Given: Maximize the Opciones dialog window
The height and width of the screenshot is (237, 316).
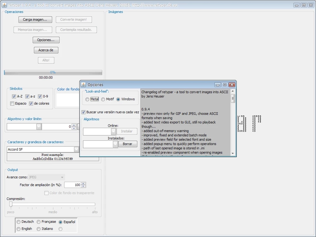Looking at the screenshot, I should point(225,85).
